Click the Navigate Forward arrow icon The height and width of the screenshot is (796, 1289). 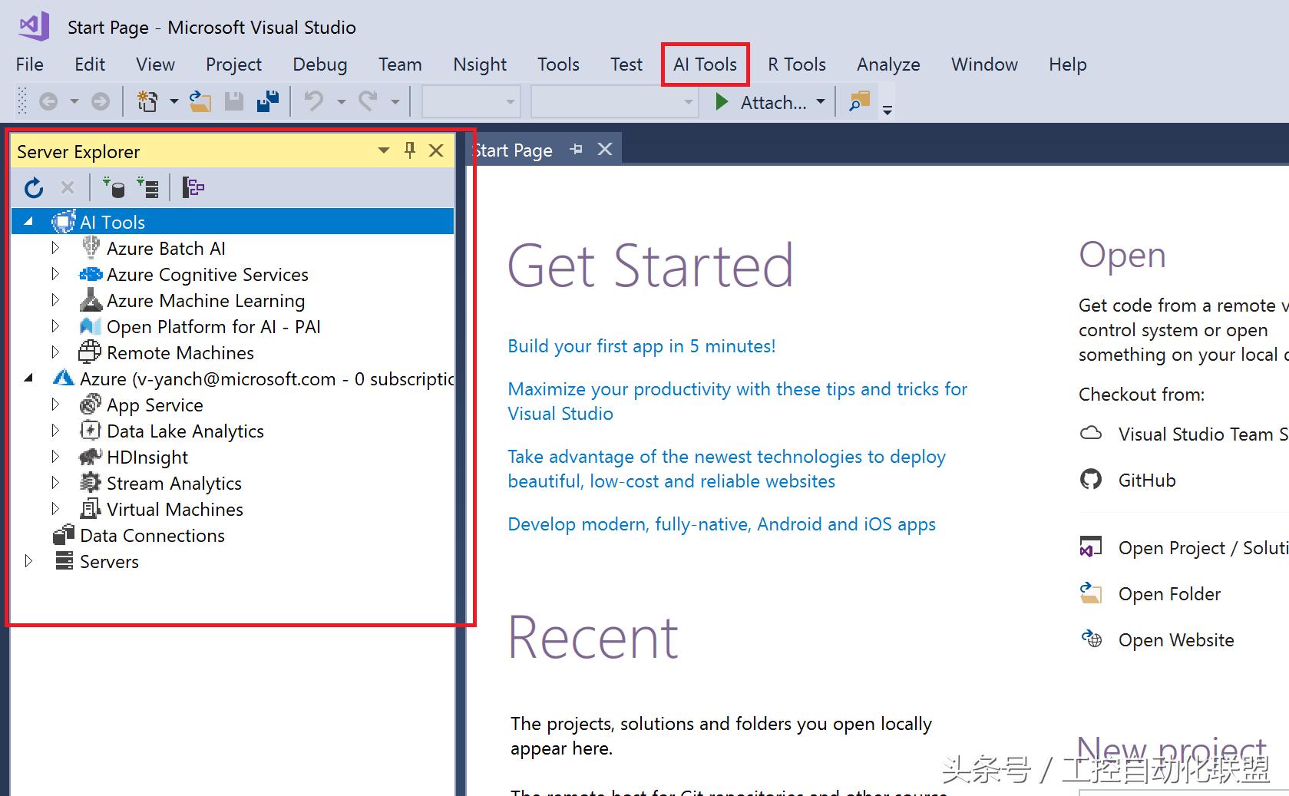tap(101, 101)
